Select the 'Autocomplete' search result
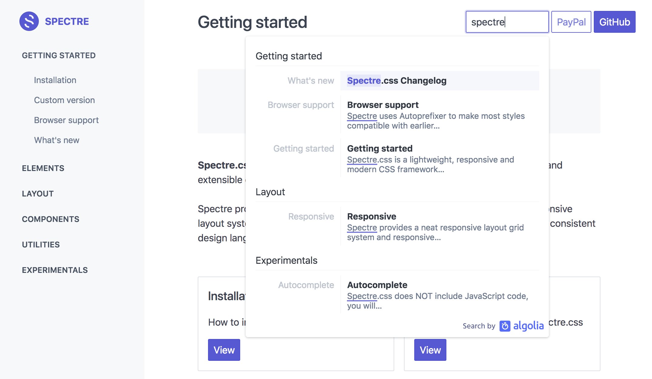 coord(440,295)
